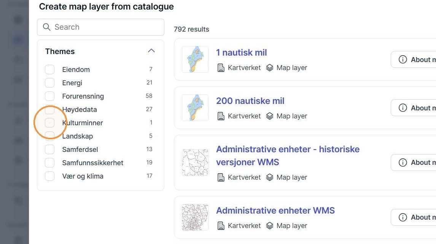Tick the Eiendom theme checkbox
This screenshot has height=244, width=436.
click(50, 69)
